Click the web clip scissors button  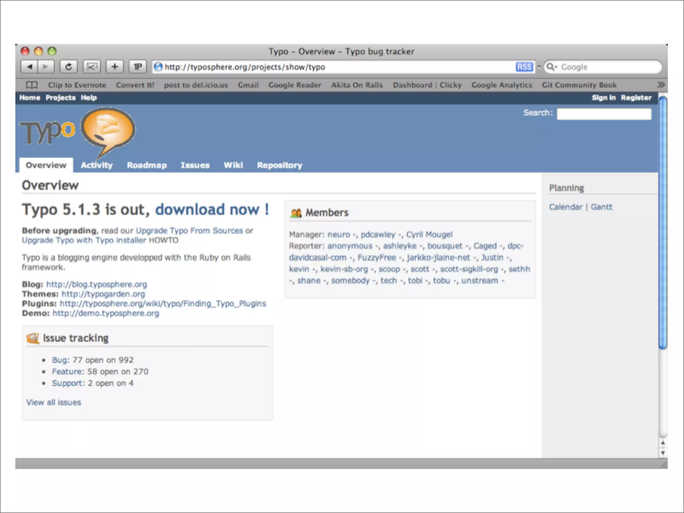[92, 66]
